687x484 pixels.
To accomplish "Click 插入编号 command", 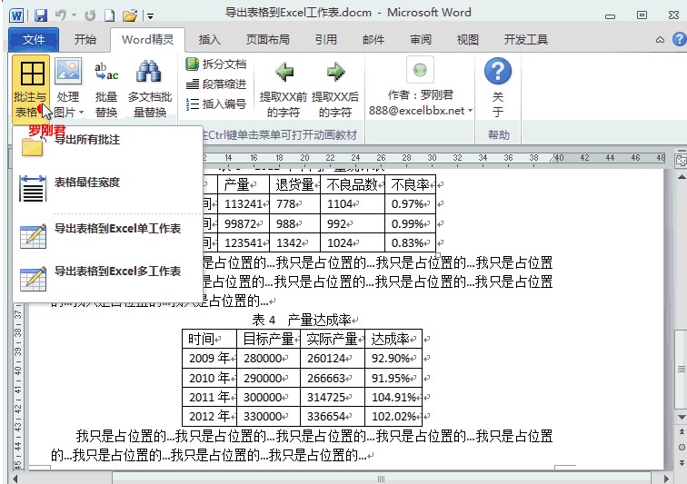I will pos(216,104).
